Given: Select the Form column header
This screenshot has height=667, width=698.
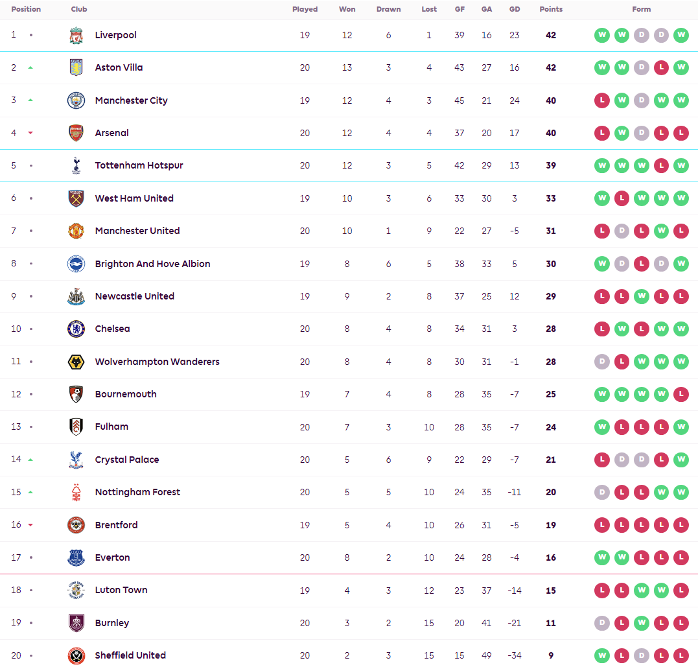Looking at the screenshot, I should (x=641, y=9).
